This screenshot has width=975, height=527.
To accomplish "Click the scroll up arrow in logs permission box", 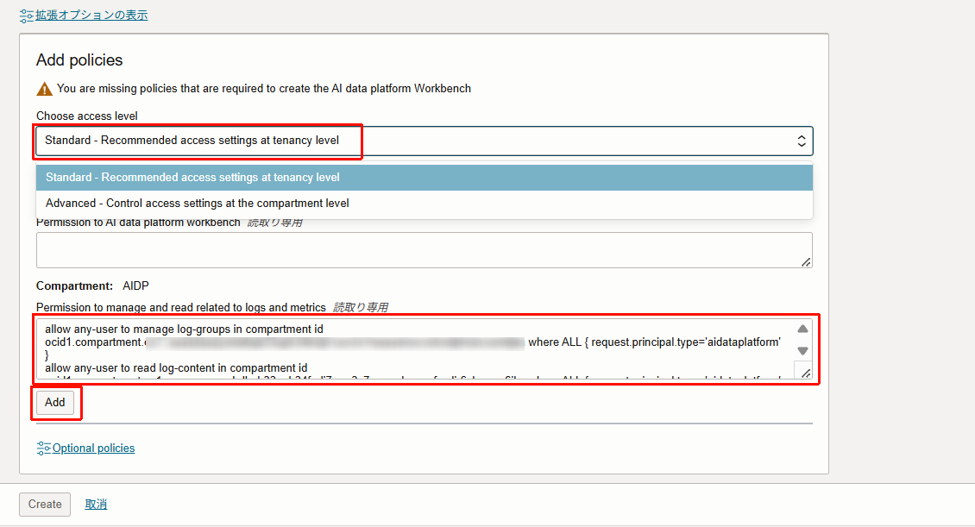I will point(802,329).
